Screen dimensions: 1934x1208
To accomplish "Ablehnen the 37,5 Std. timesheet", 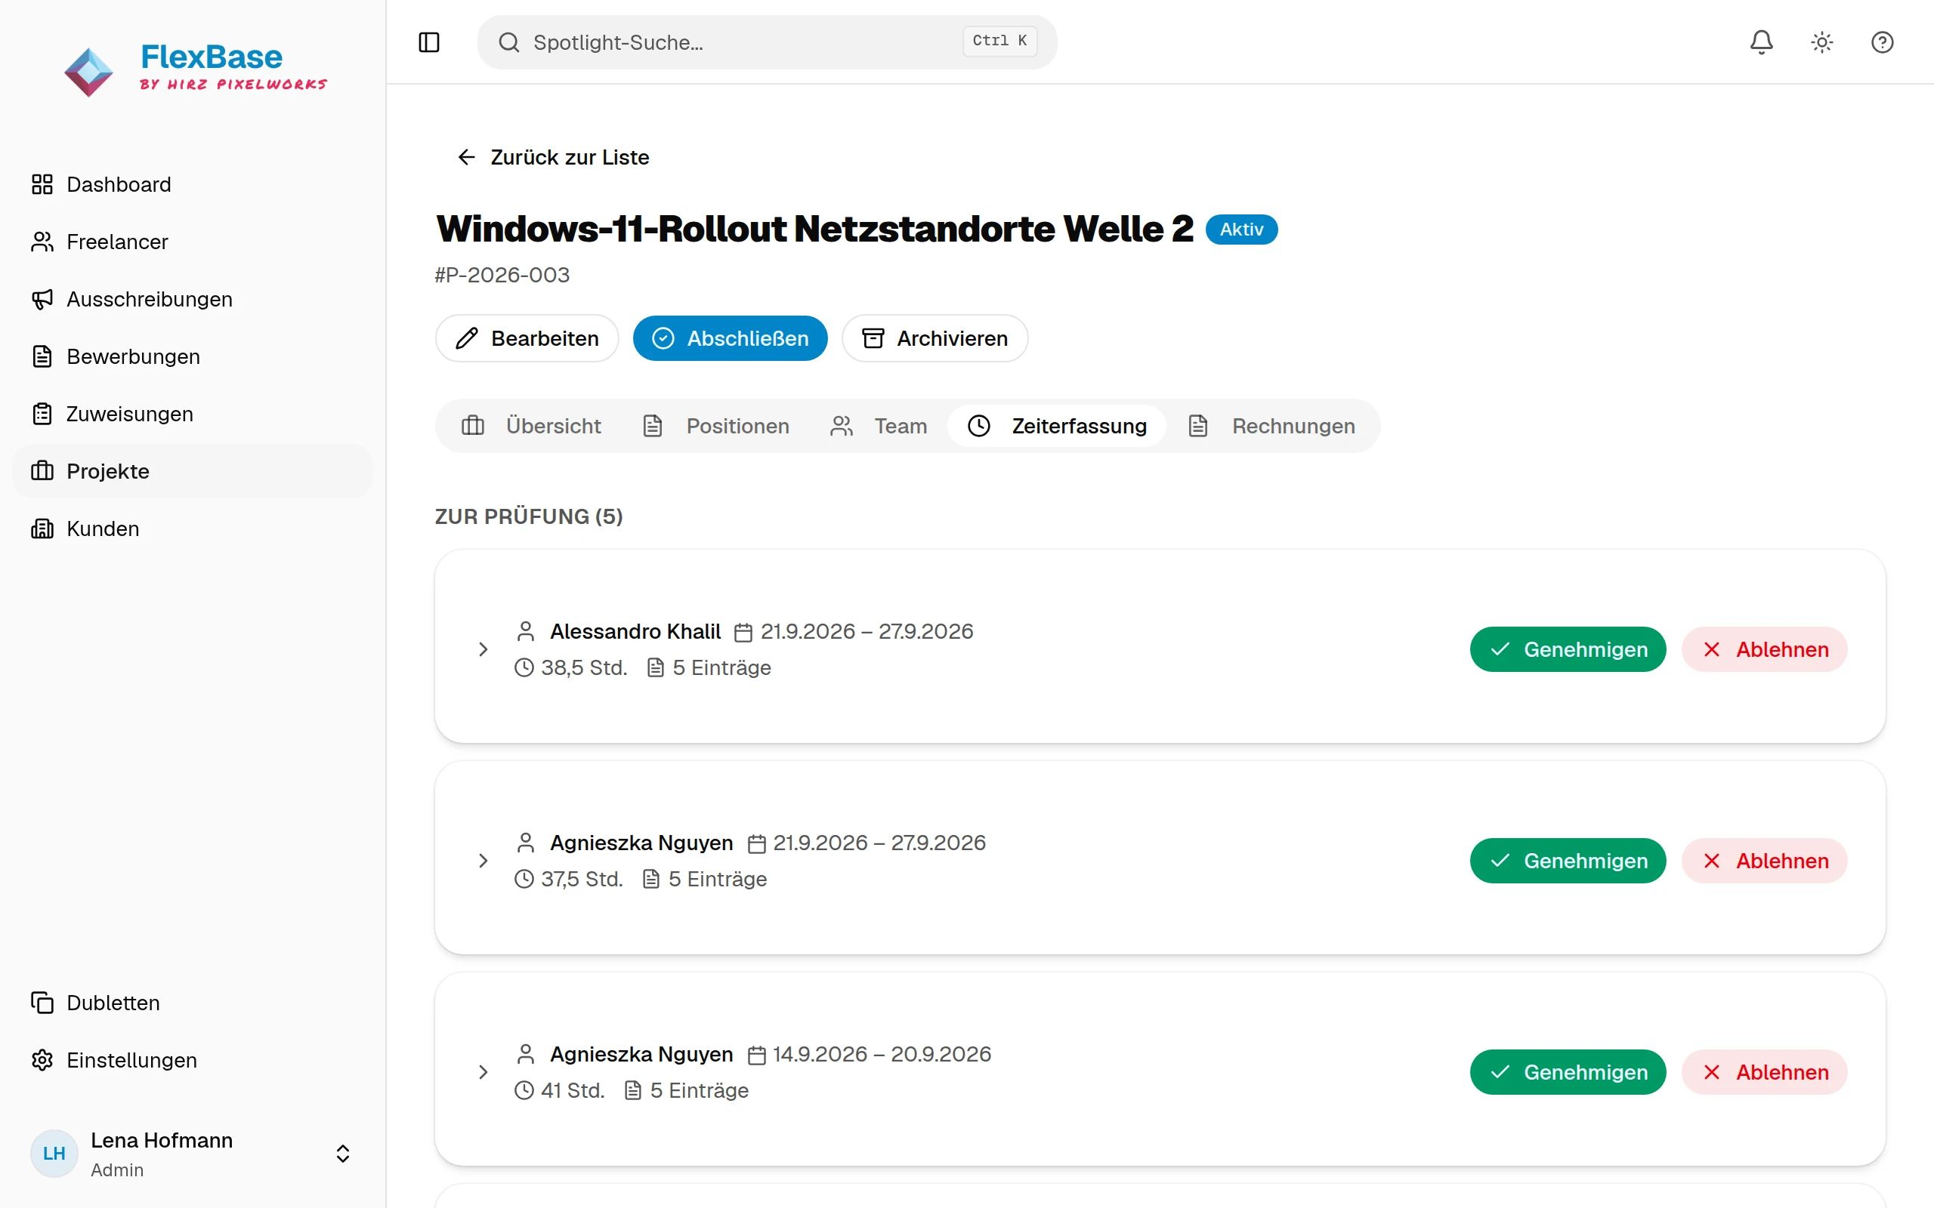I will click(x=1765, y=861).
